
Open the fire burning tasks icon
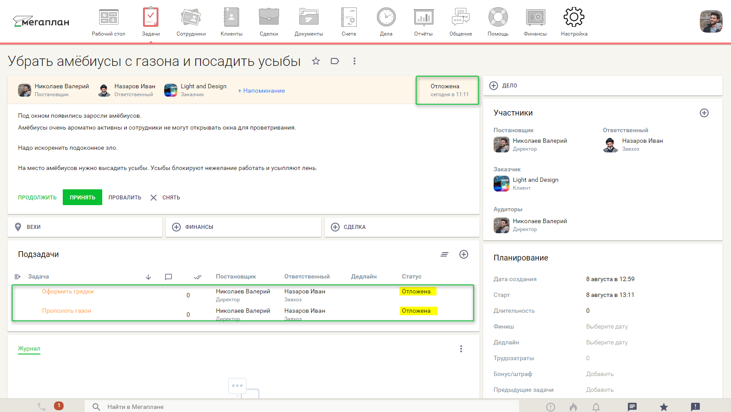[573, 407]
